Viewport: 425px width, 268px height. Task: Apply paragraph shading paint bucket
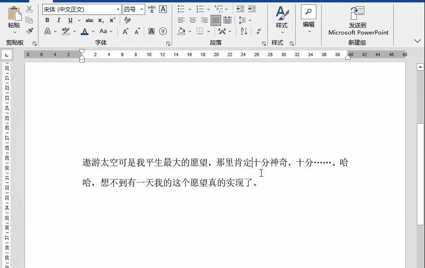pyautogui.click(x=181, y=31)
